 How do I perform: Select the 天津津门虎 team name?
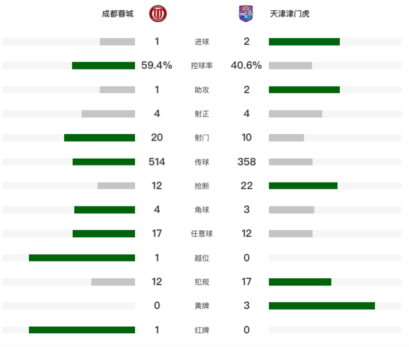click(x=290, y=14)
